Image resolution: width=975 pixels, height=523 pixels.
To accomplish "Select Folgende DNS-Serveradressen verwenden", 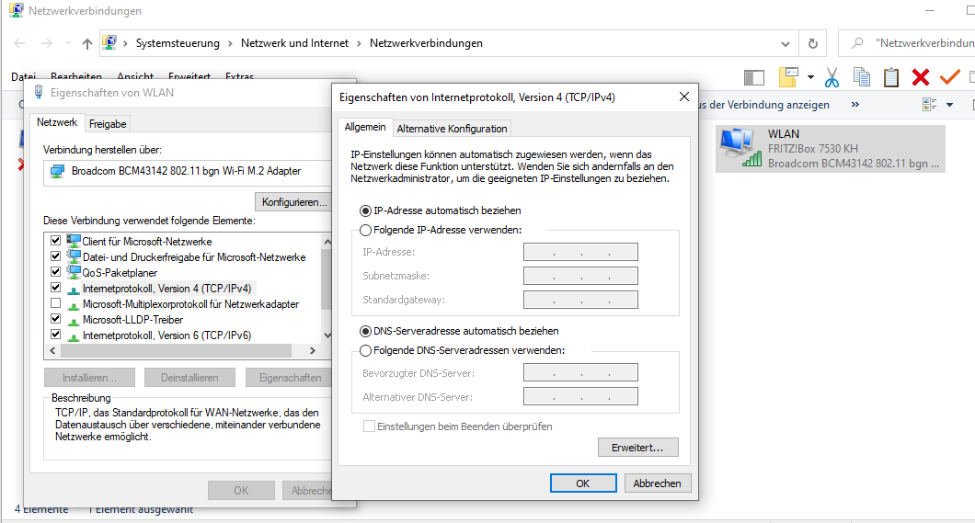I will click(462, 350).
